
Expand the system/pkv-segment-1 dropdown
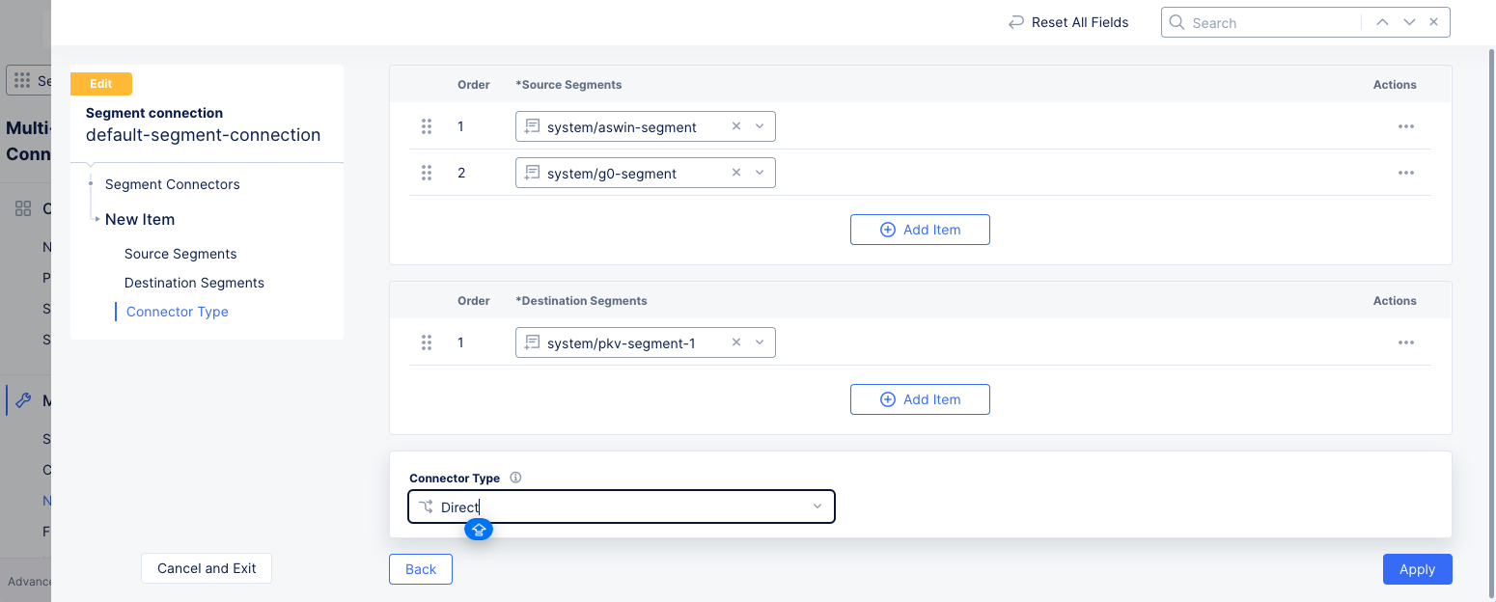click(x=760, y=342)
